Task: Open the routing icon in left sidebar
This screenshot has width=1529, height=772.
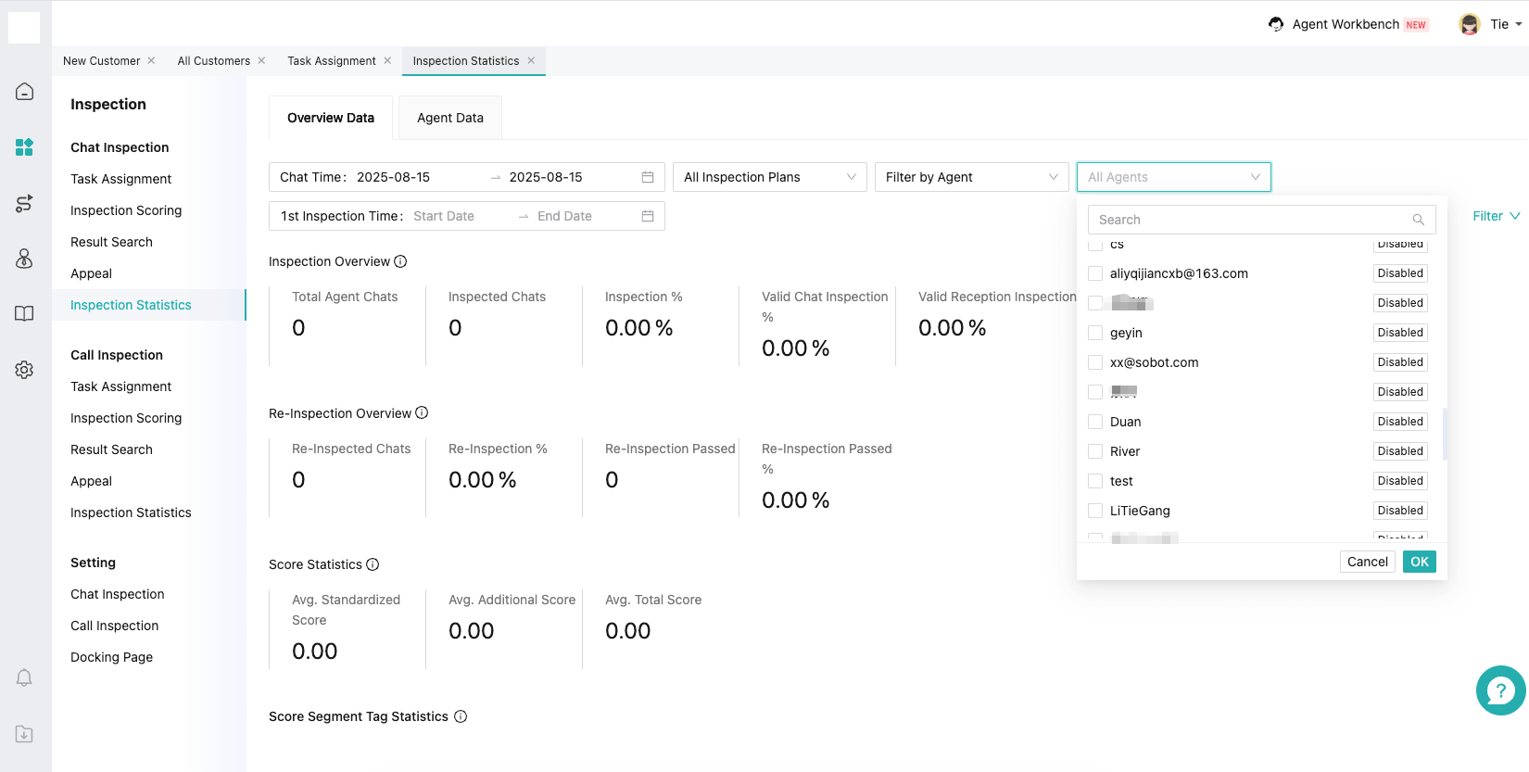Action: pos(25,203)
